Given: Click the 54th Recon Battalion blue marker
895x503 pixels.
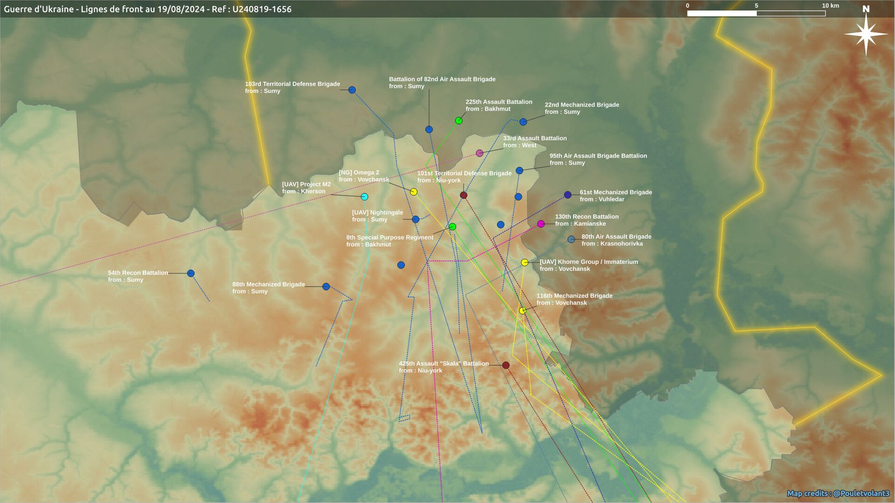Looking at the screenshot, I should (x=191, y=273).
